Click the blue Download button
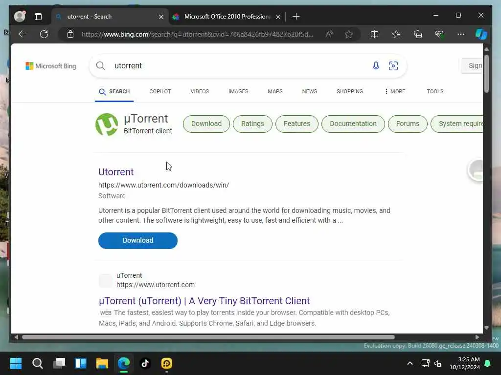Viewport: 501px width, 375px height. 137,240
